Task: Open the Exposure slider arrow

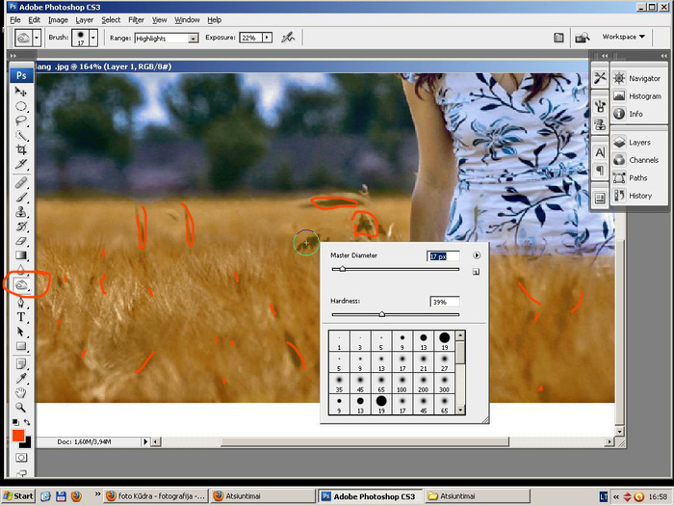Action: click(267, 38)
